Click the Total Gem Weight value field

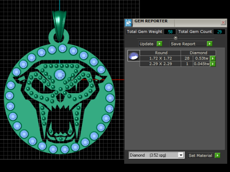170,32
